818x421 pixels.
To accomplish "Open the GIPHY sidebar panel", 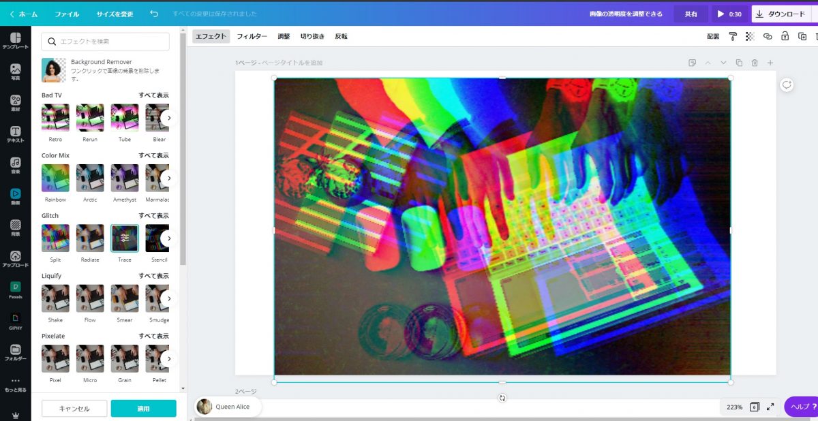I will (x=15, y=322).
